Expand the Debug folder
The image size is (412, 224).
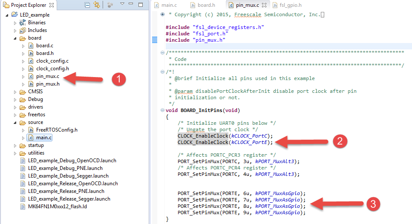pos(15,100)
